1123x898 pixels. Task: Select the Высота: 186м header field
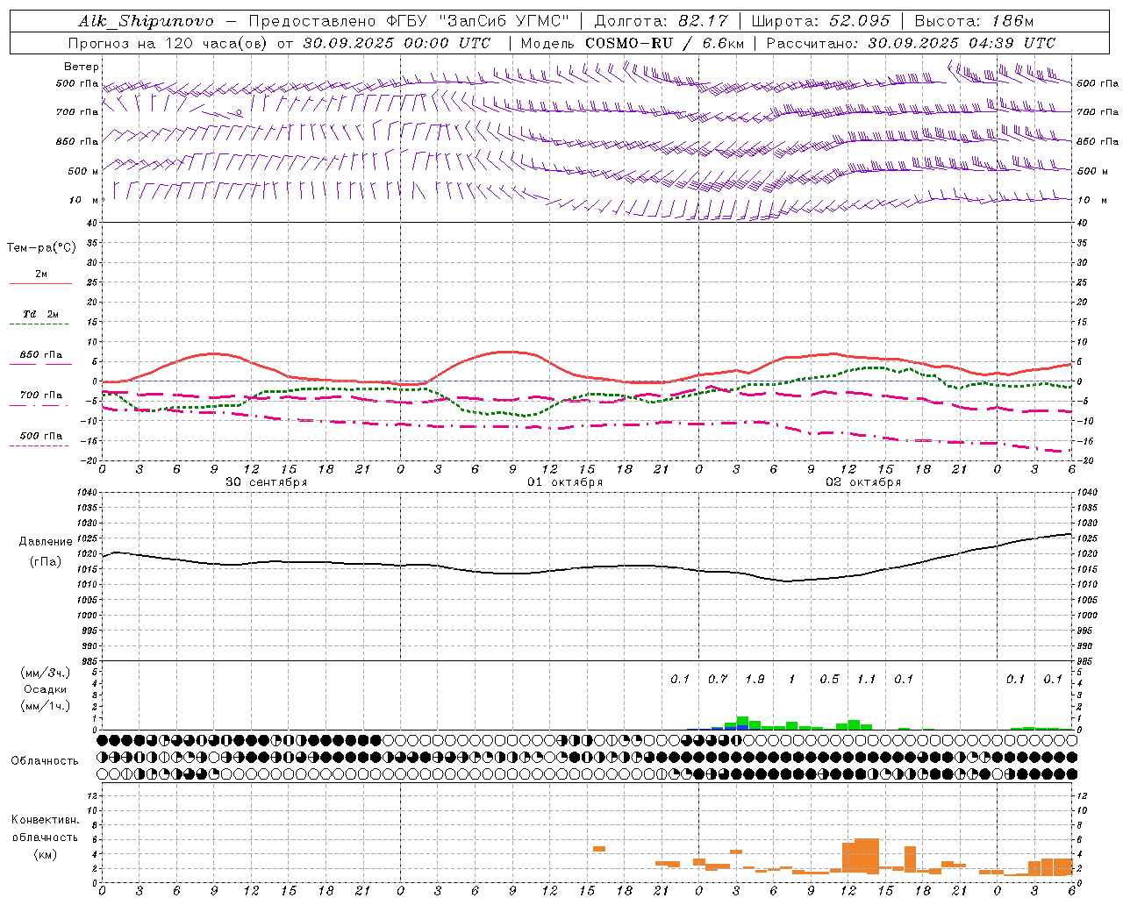point(974,21)
